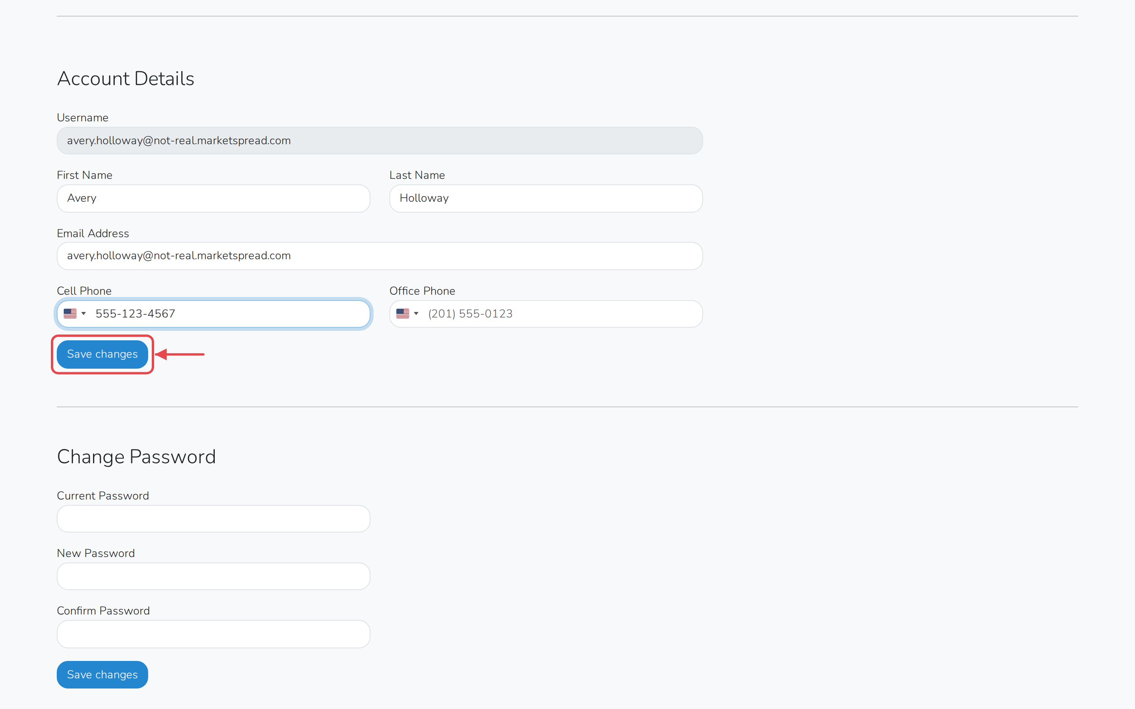This screenshot has height=709, width=1135.
Task: Click the Office Phone number input
Action: [546, 314]
